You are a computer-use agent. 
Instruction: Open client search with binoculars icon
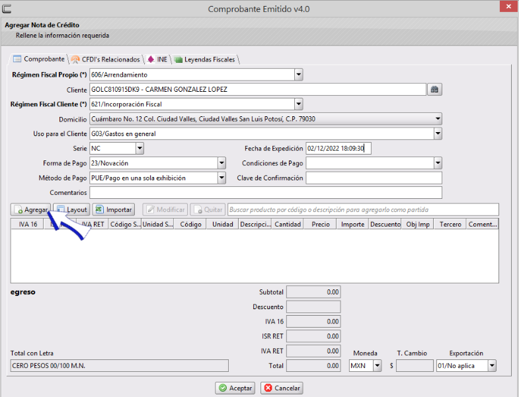434,90
